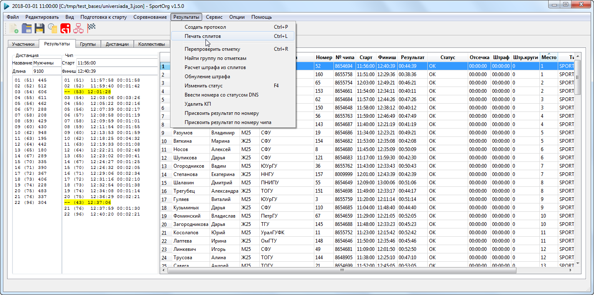
Task: Click the floppy disk save icon
Action: (40, 28)
